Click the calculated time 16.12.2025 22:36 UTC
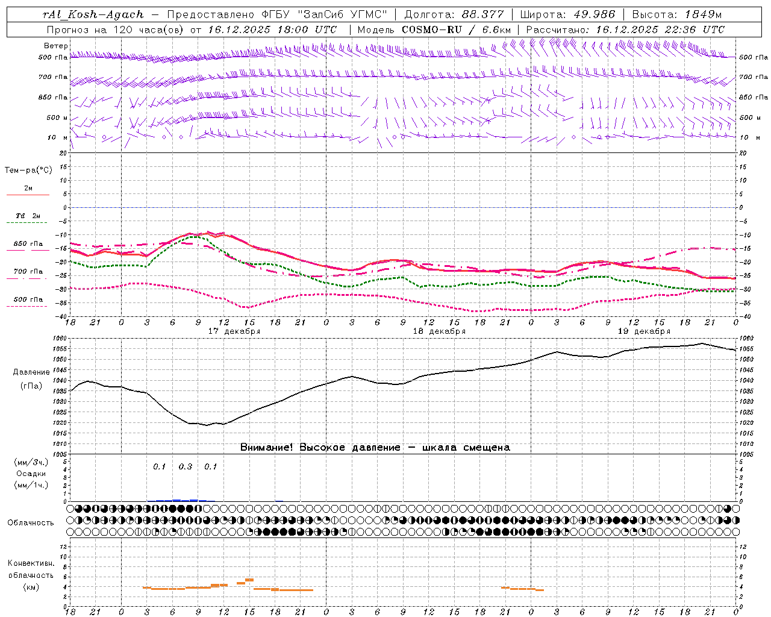Viewport: 771px width, 617px height. pyautogui.click(x=660, y=30)
